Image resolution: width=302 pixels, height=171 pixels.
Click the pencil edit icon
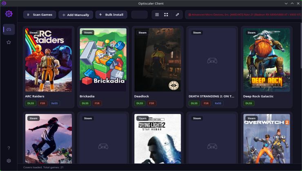click(x=178, y=15)
